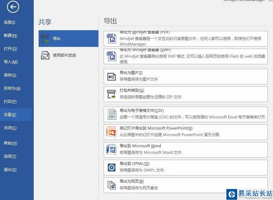This screenshot has width=273, height=200.
Task: Click the PowerPoint export icon
Action: pos(111,132)
